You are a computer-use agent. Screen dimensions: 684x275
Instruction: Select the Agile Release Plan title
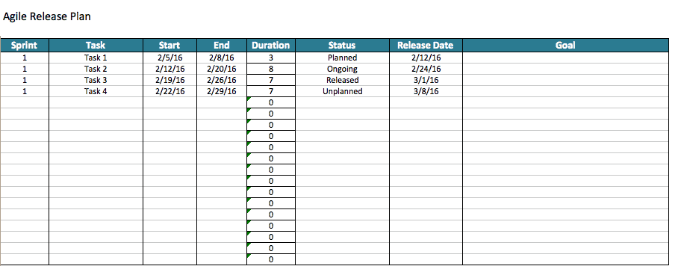tap(47, 17)
